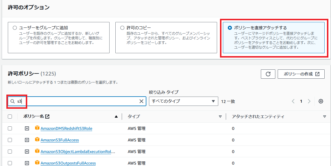This screenshot has height=166, width=331.
Task: Sort by ポリシー名 ascending arrow
Action: [116, 117]
